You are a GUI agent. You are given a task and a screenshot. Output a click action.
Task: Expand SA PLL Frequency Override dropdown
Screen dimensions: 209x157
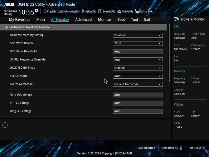click(x=138, y=60)
